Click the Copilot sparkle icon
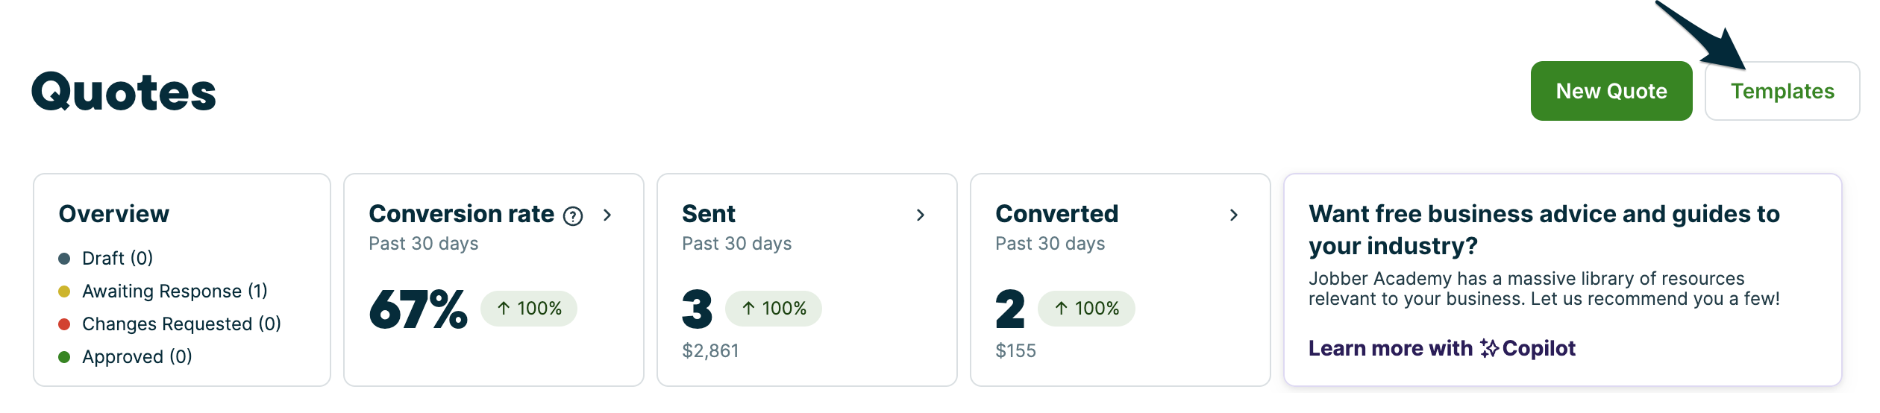 click(x=1489, y=348)
